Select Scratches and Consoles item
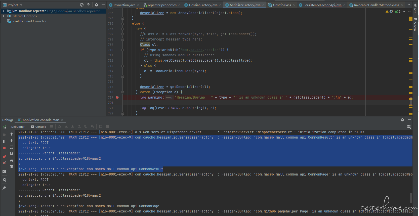The width and height of the screenshot is (419, 216). tap(29, 21)
